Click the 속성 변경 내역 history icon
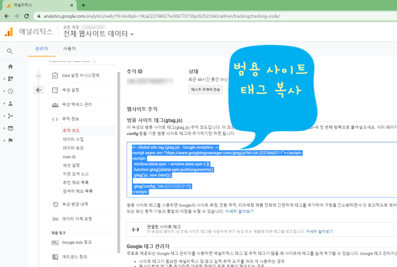Image resolution: width=397 pixels, height=267 pixels. coord(55,204)
